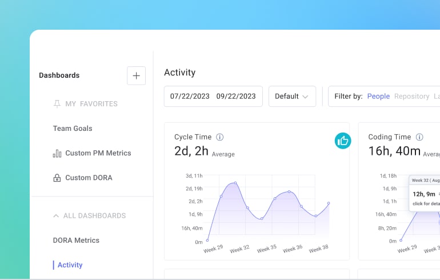Open Team Goals dashboard
The height and width of the screenshot is (280, 440).
(73, 128)
